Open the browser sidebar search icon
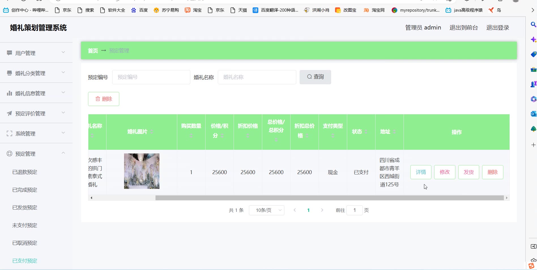Screen dimensions: 537x270 533,25
